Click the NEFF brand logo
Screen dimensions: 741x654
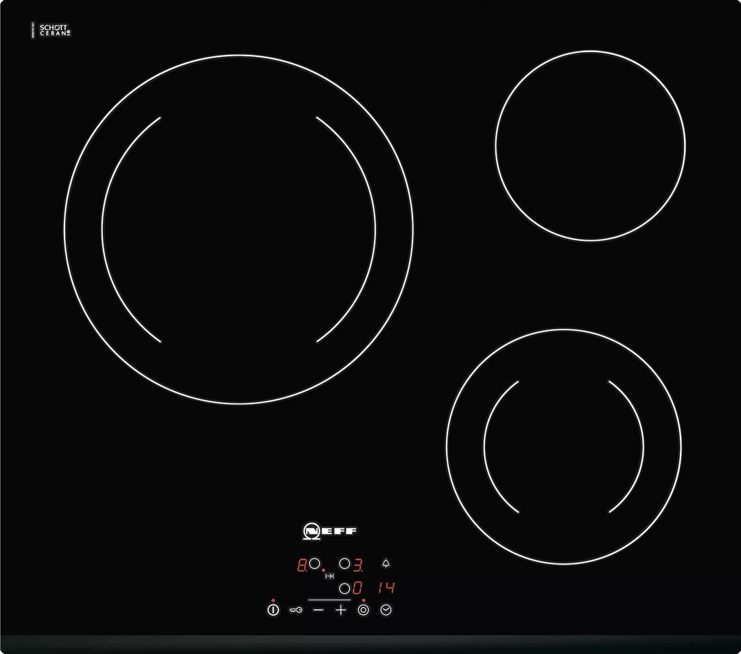330,531
